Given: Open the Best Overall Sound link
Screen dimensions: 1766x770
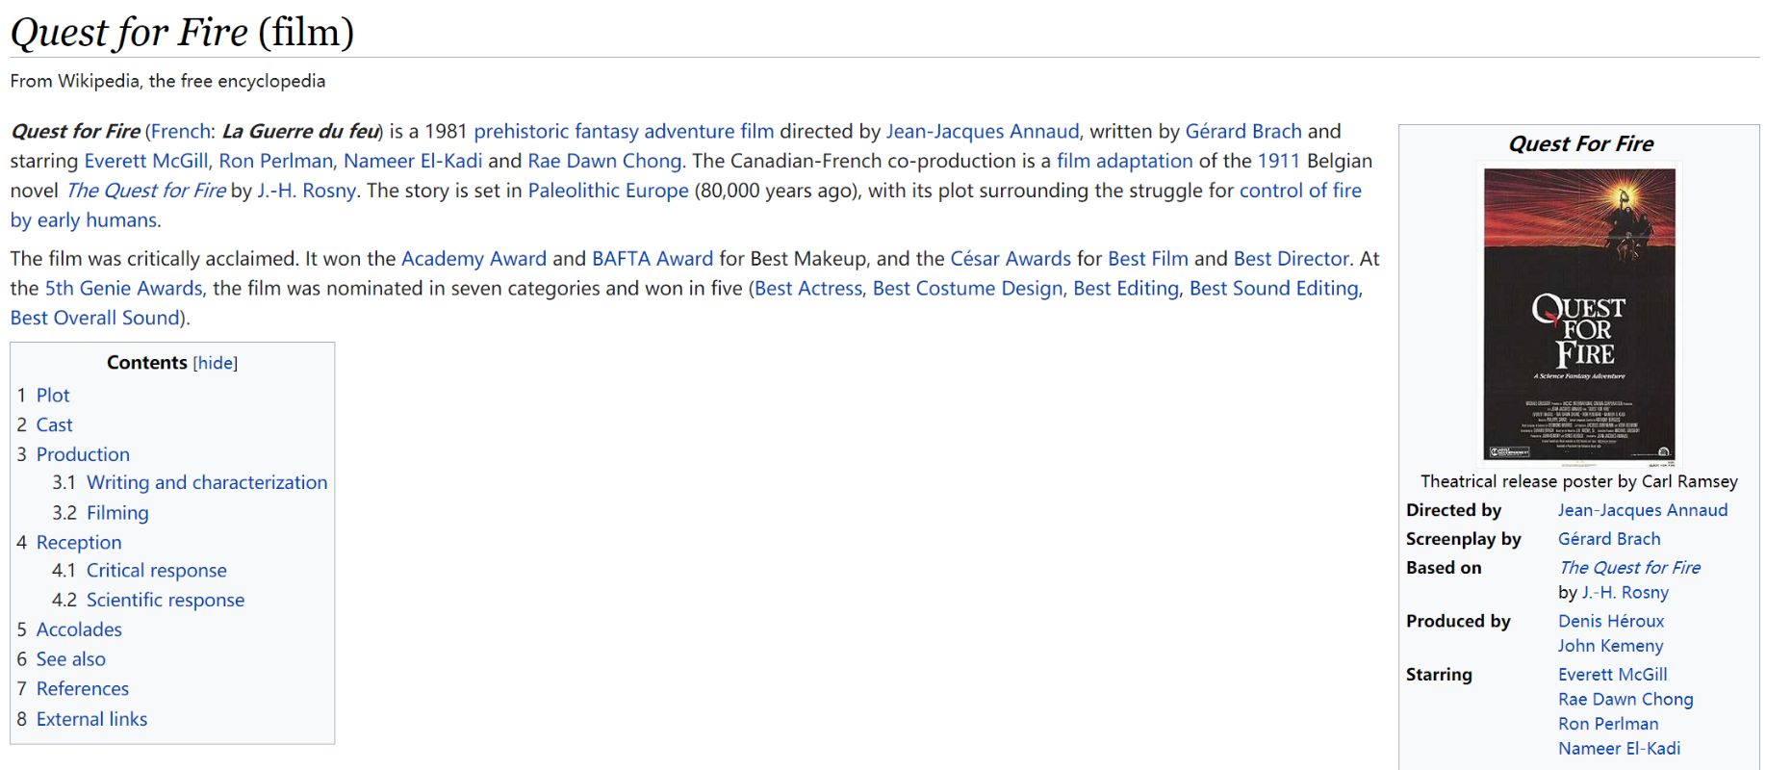Looking at the screenshot, I should [94, 318].
